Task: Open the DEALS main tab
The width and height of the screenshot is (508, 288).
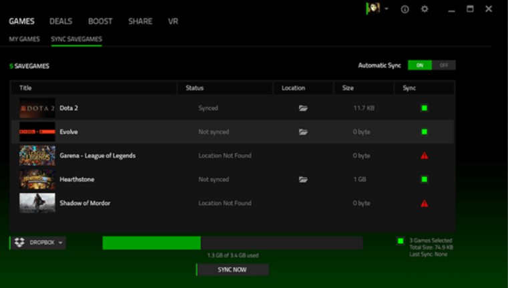Action: [x=61, y=21]
